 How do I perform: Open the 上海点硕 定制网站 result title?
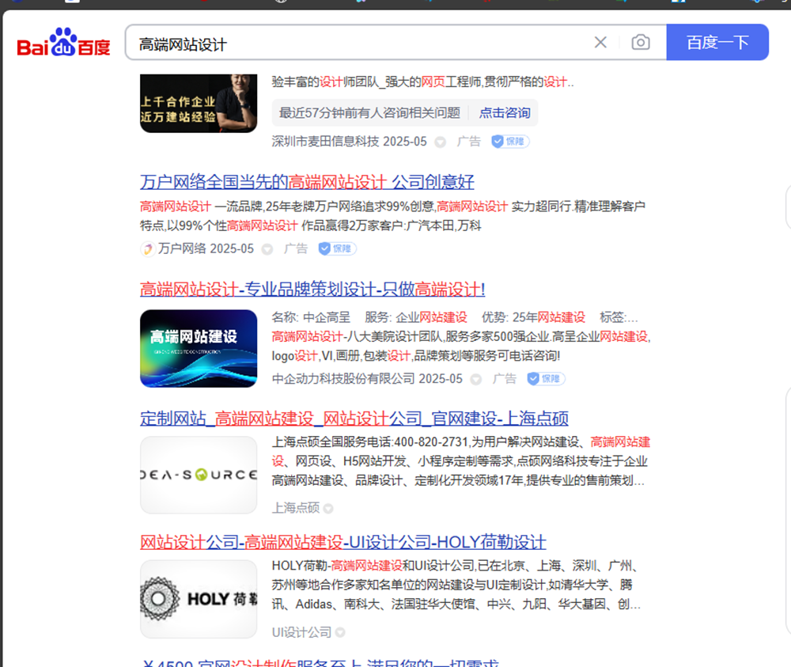pos(354,419)
